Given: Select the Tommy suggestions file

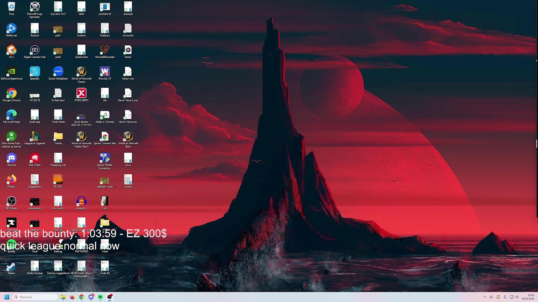Looking at the screenshot, I should 58,268.
